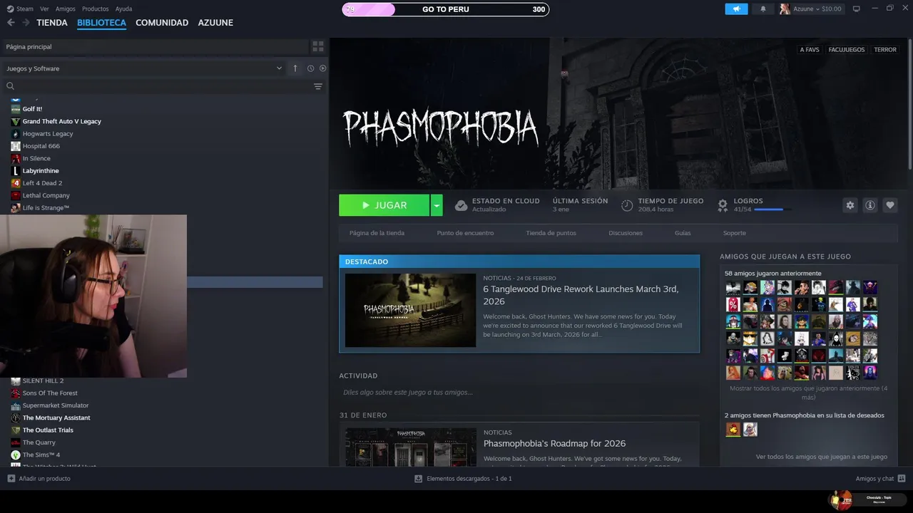Click the TERROR collection tag
The width and height of the screenshot is (913, 513).
pyautogui.click(x=885, y=50)
